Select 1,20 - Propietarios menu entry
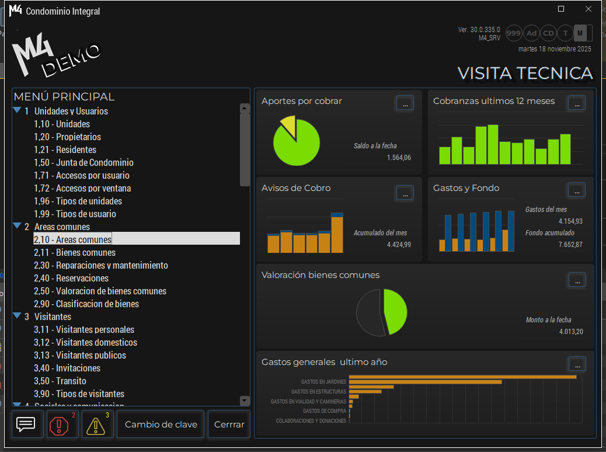Viewport: 606px width, 452px height. click(x=67, y=137)
